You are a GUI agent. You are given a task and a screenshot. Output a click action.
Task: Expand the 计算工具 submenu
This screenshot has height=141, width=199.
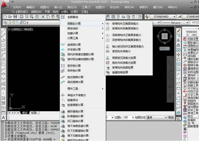82,38
